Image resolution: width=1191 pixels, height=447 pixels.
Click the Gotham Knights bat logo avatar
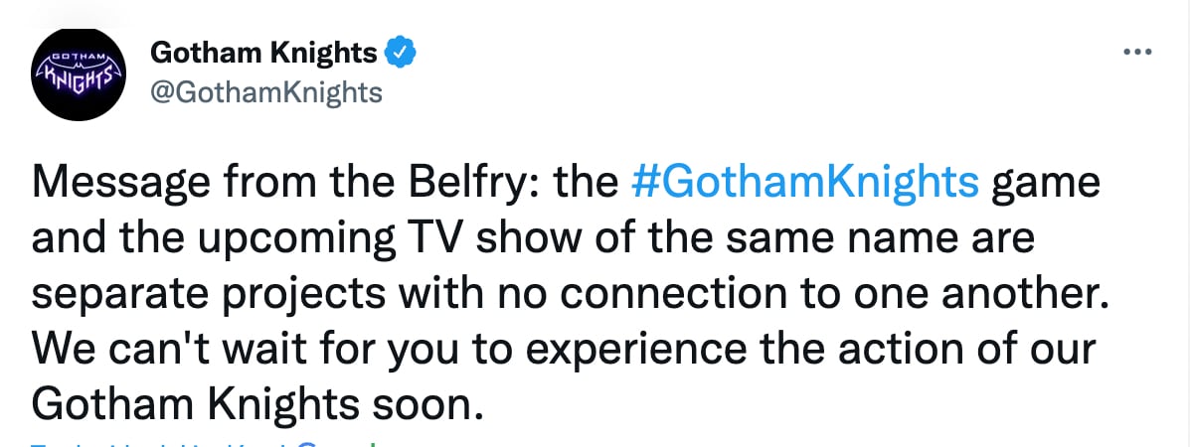(x=77, y=73)
